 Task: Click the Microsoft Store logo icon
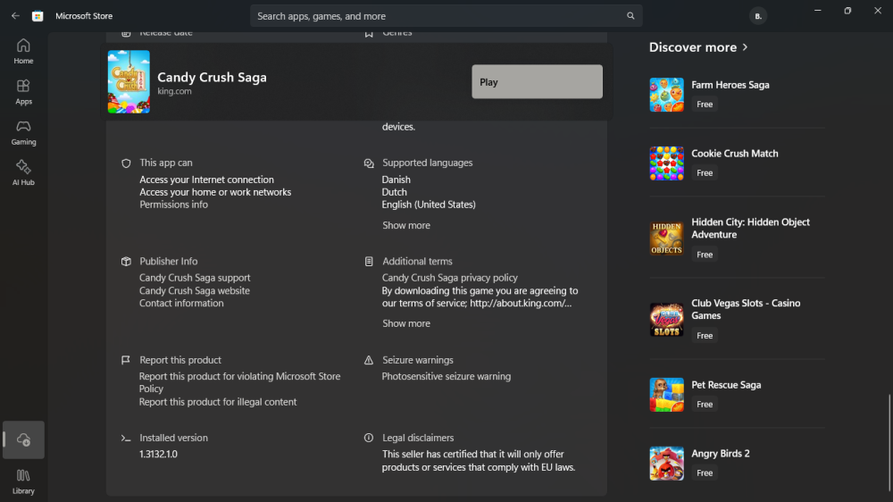(38, 16)
